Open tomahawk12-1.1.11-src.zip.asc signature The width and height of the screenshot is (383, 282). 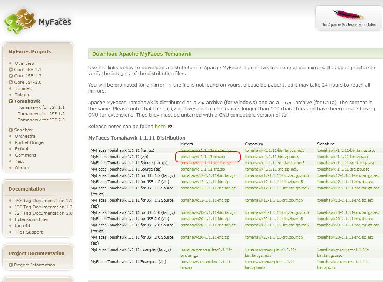(x=345, y=200)
